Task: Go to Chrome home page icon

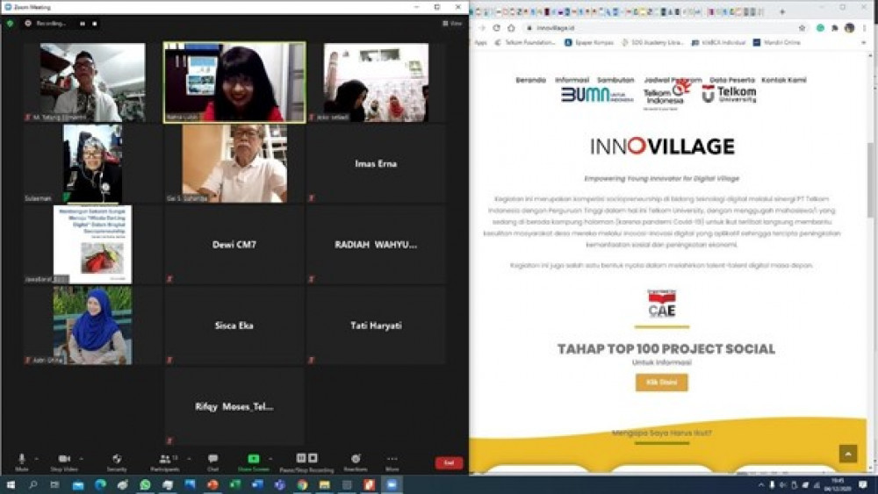Action: [x=511, y=27]
